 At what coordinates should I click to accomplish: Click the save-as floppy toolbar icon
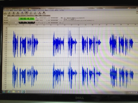pyautogui.click(x=18, y=13)
